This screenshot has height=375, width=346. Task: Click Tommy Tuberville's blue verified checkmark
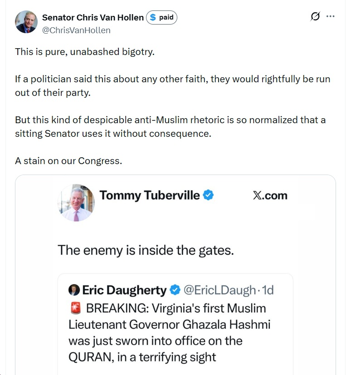[209, 195]
